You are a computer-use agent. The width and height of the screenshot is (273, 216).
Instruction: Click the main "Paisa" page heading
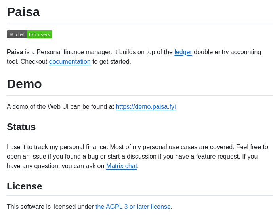point(23,12)
